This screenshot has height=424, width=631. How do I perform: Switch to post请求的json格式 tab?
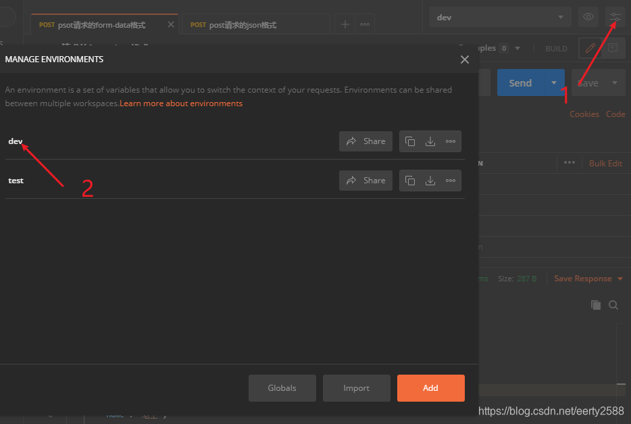click(256, 25)
